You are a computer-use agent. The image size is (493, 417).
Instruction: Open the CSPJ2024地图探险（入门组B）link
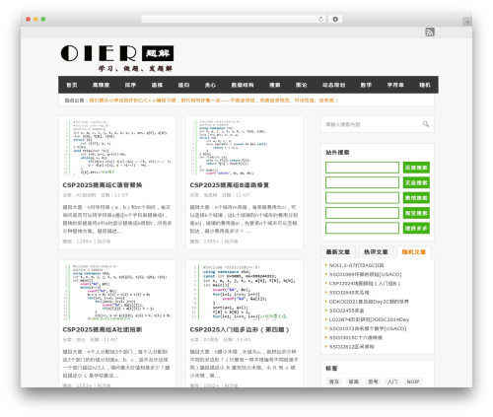tap(365, 283)
